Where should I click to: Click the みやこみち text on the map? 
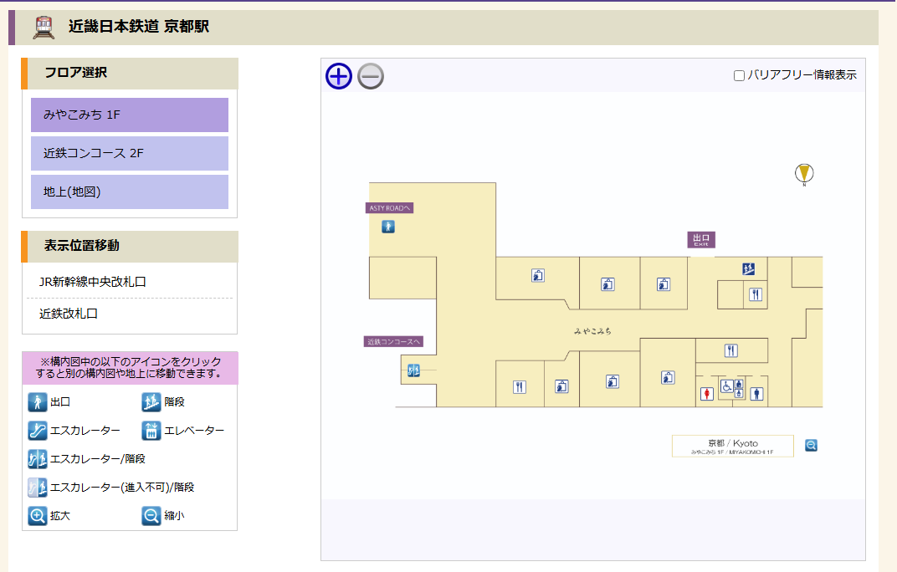592,331
